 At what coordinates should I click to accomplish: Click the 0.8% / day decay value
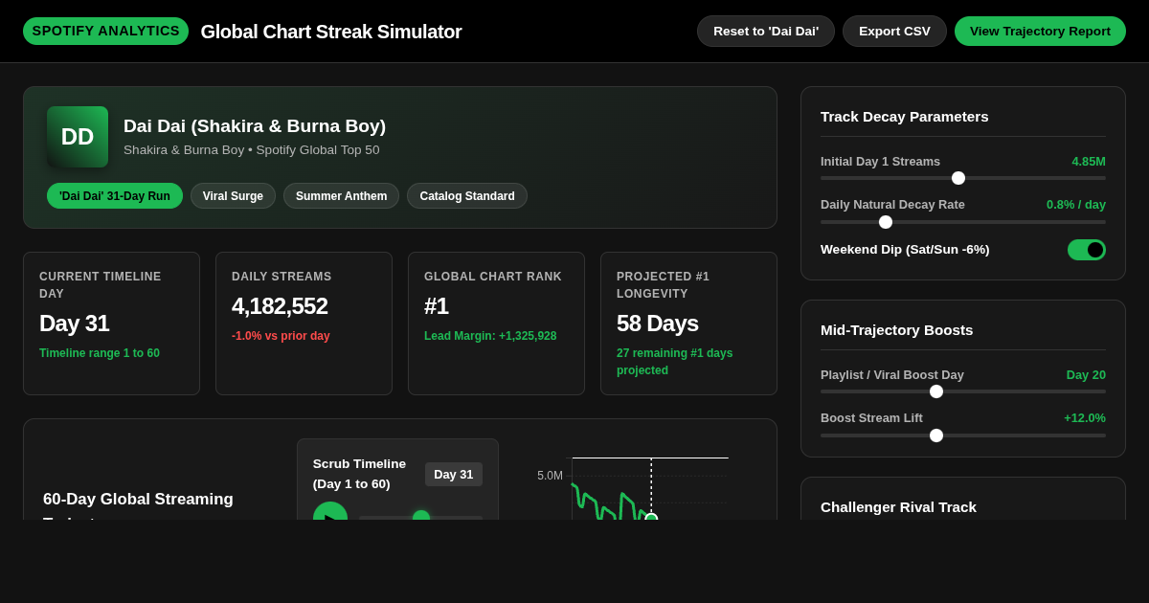pos(1076,205)
